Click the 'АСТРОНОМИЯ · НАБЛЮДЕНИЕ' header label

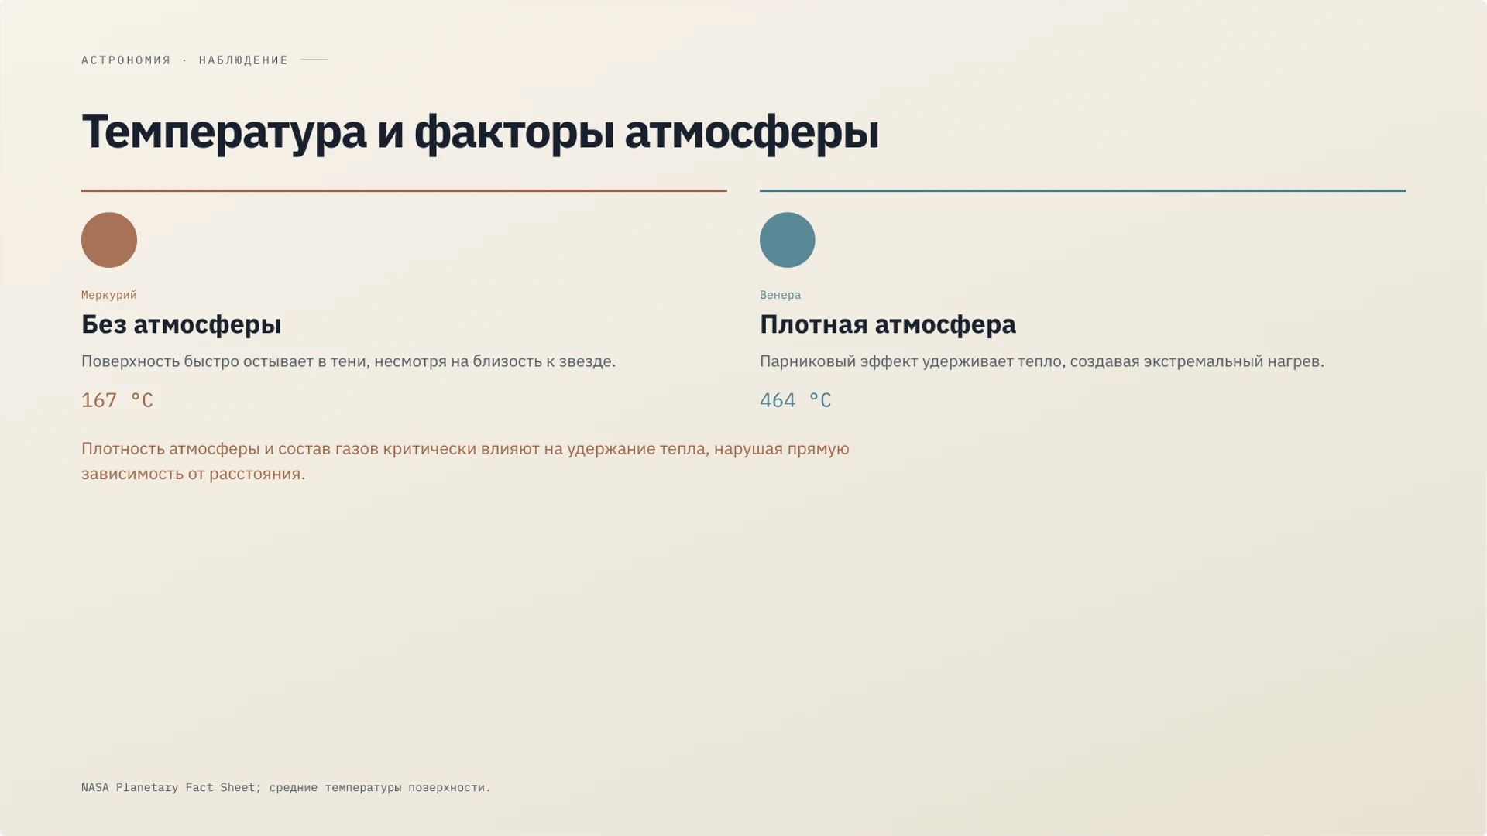click(x=184, y=60)
